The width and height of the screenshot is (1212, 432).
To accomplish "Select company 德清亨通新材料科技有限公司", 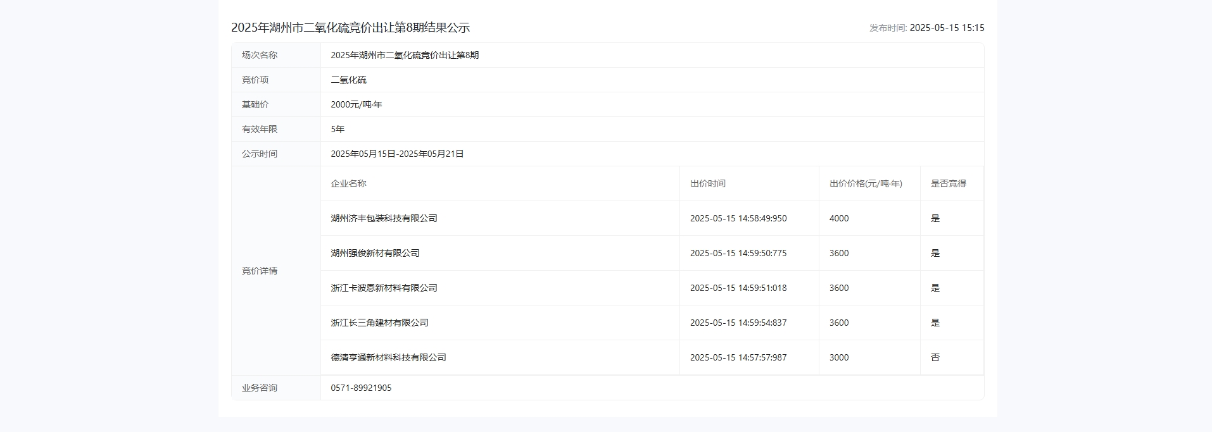I will pos(388,357).
